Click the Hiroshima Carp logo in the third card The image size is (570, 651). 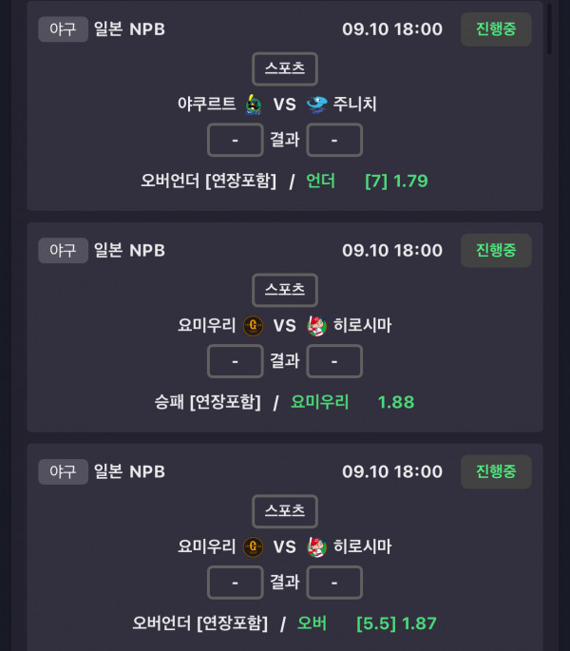tap(316, 546)
